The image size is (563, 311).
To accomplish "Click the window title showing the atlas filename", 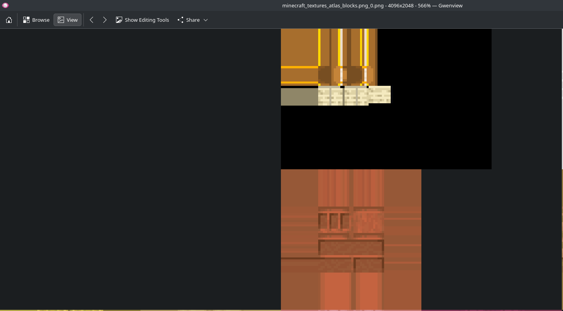I will [372, 5].
